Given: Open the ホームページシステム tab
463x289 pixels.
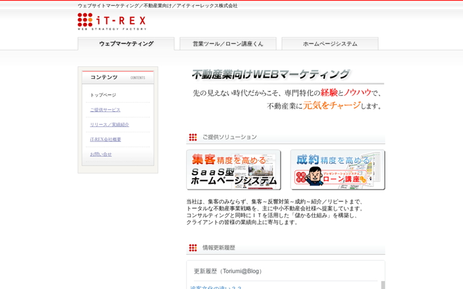Looking at the screenshot, I should [330, 44].
